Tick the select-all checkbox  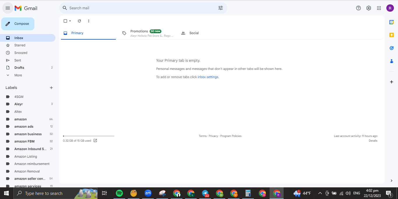pos(65,21)
